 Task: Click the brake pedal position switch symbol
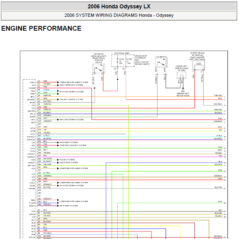click(99, 69)
